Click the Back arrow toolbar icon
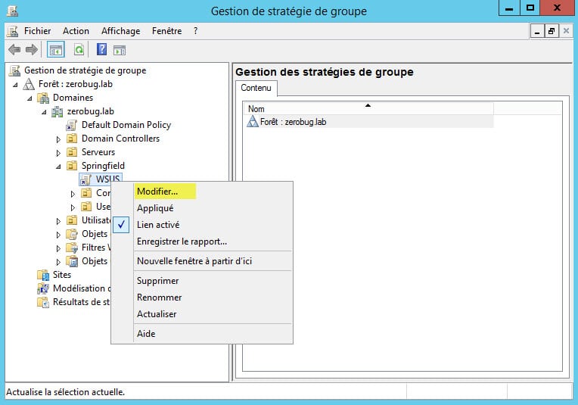 pos(14,50)
